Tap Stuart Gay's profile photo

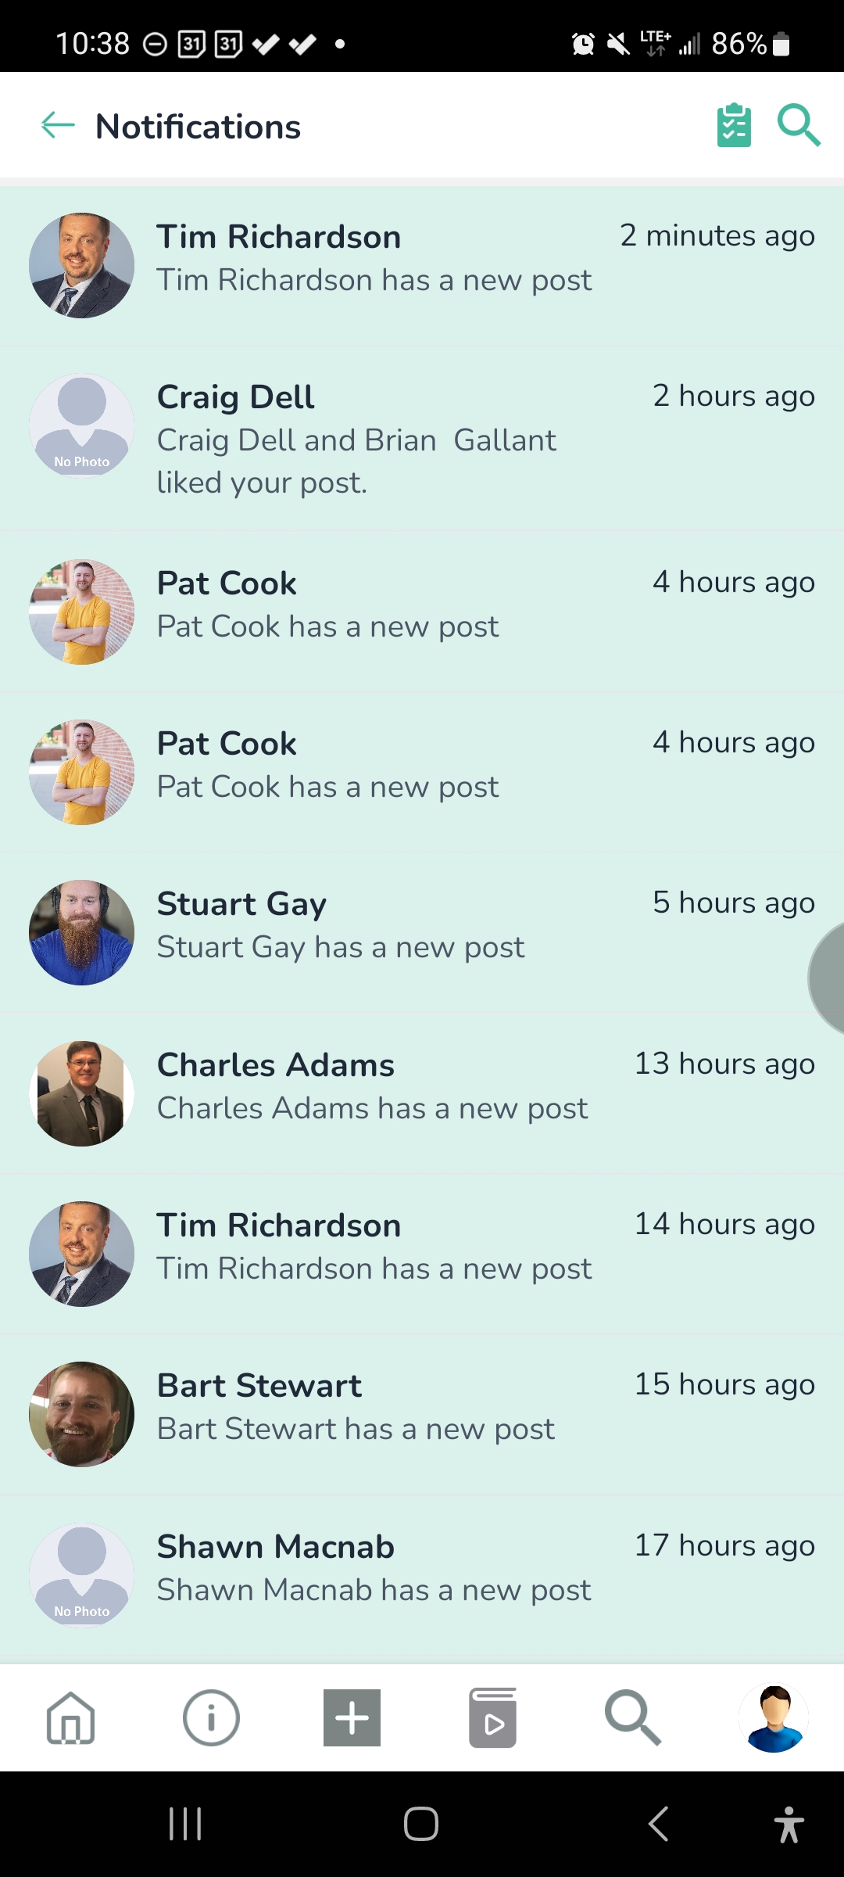(81, 932)
